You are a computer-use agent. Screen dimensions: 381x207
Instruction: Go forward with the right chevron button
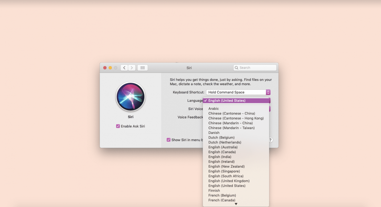[x=132, y=68]
